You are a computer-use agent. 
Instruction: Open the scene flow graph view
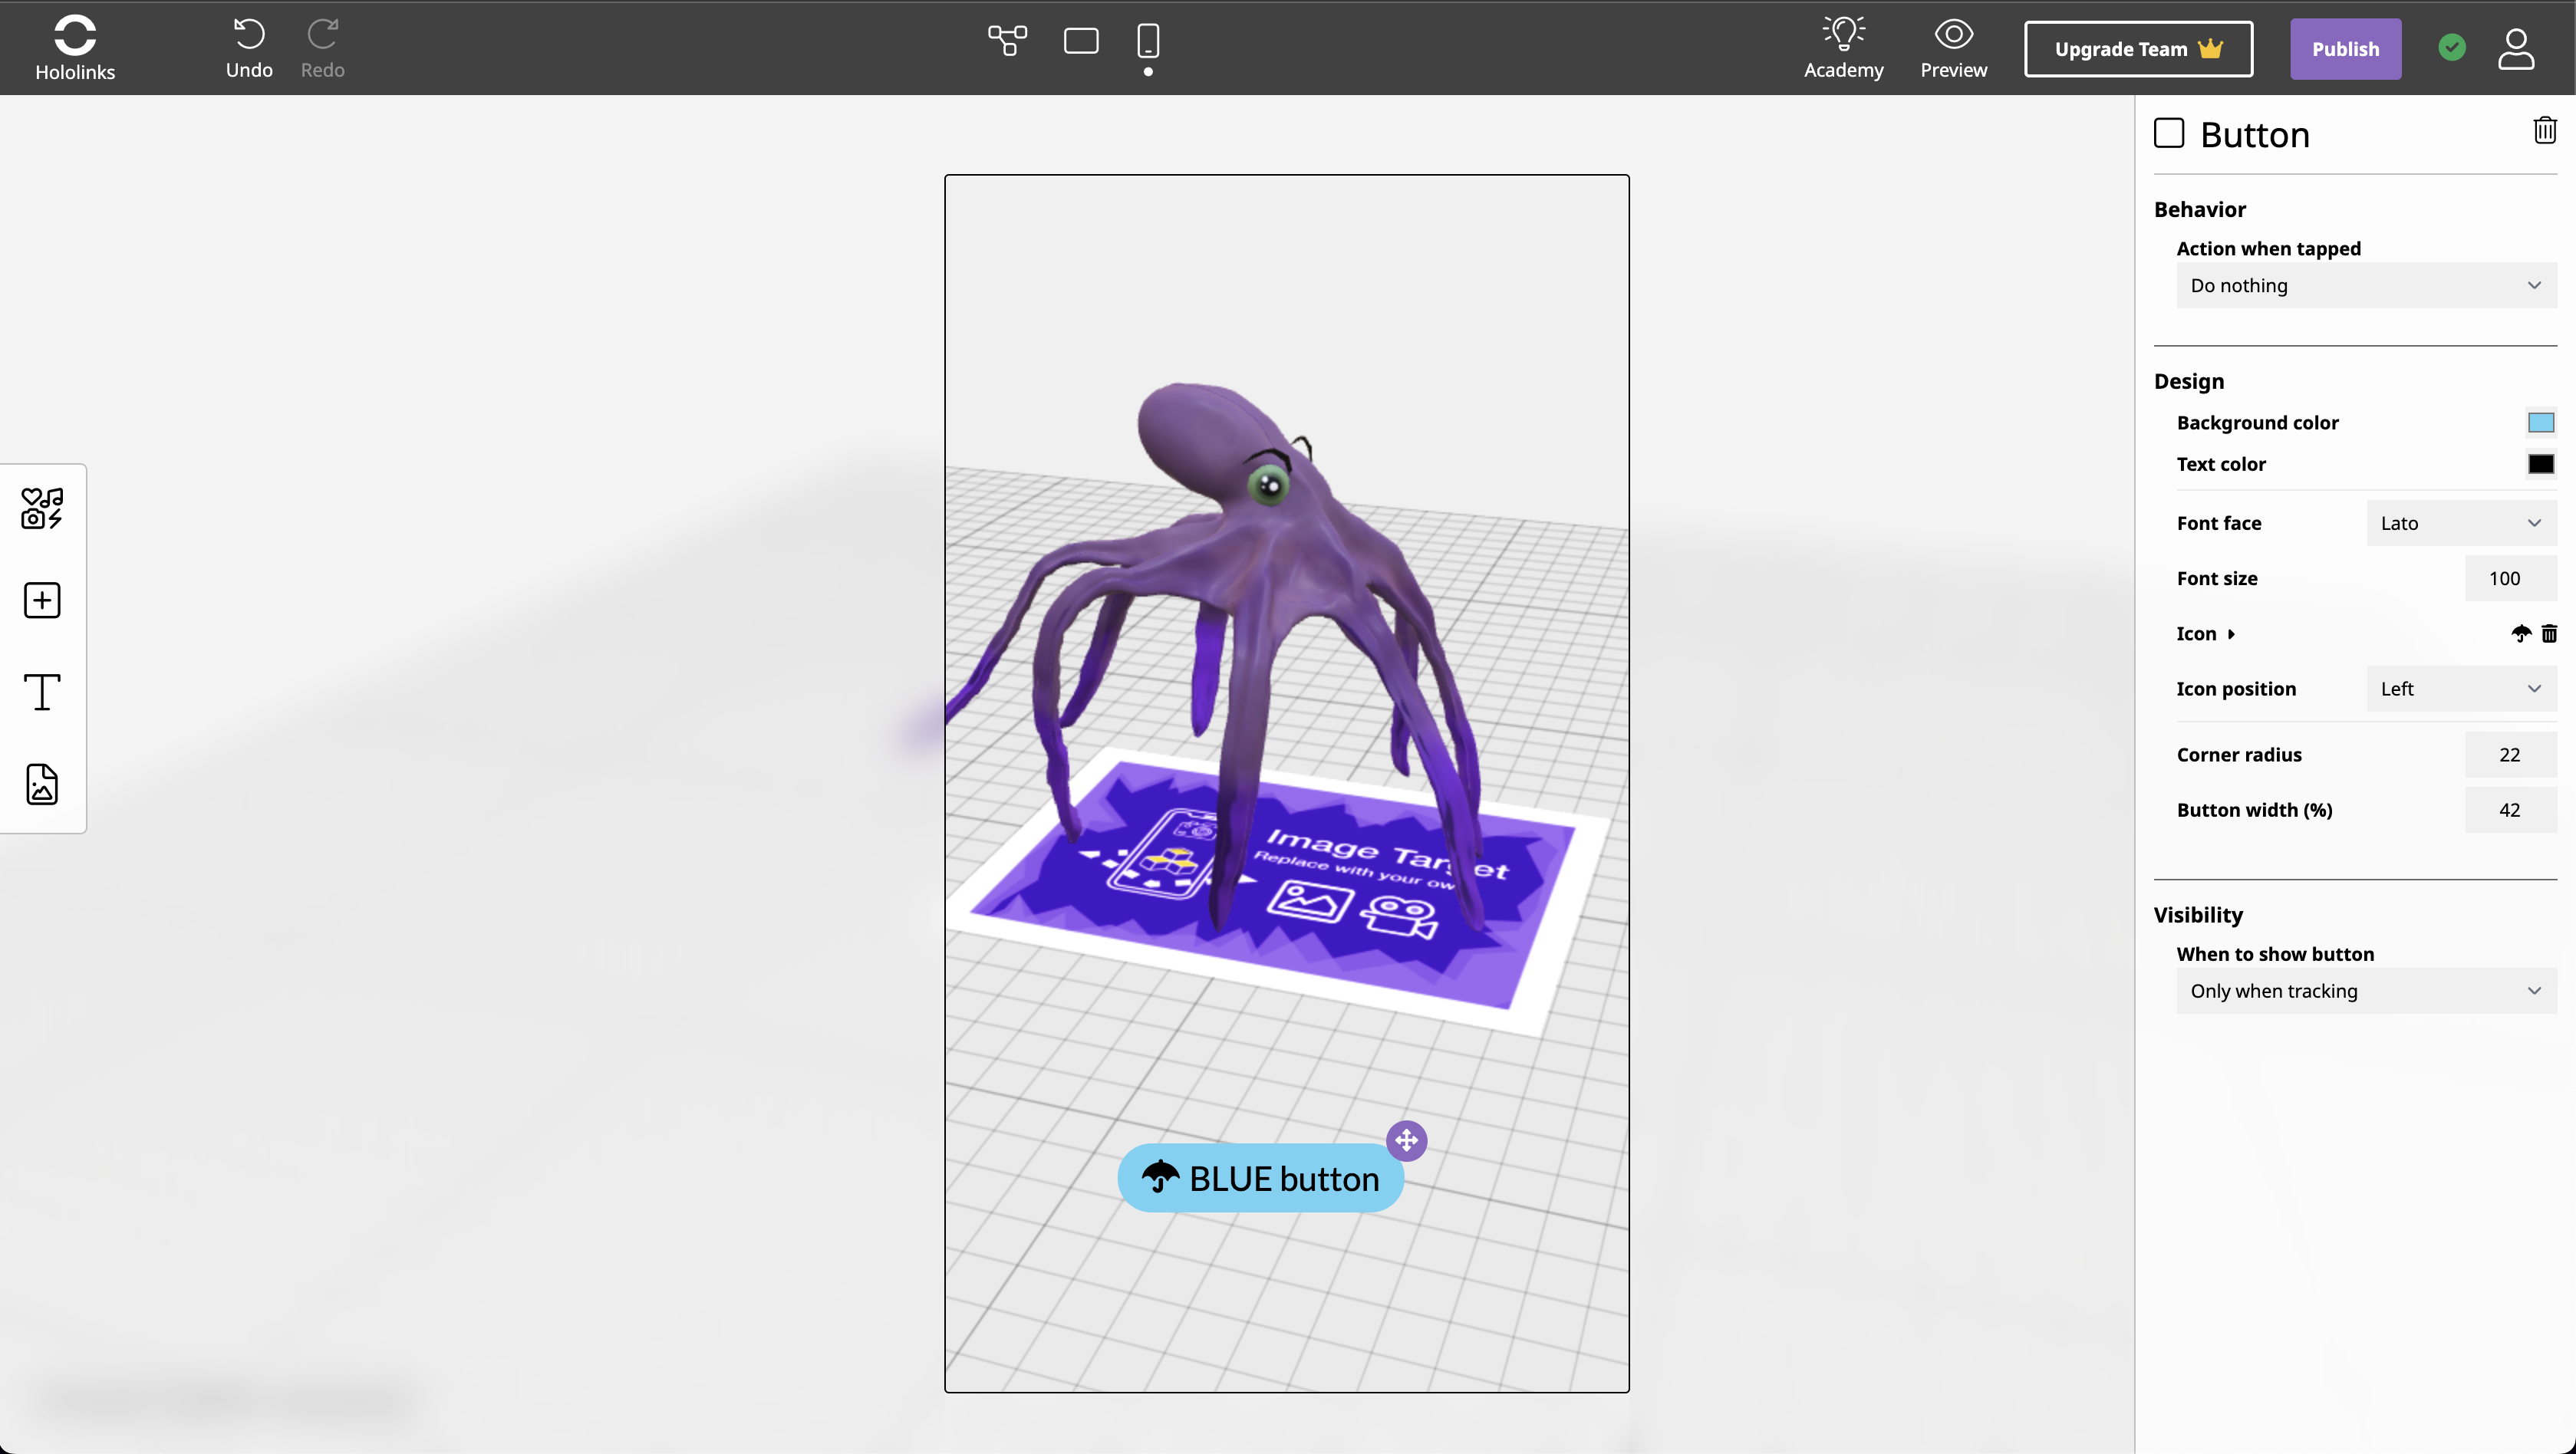pyautogui.click(x=1007, y=40)
